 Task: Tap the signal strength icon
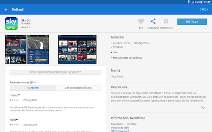pyautogui.click(x=193, y=2)
